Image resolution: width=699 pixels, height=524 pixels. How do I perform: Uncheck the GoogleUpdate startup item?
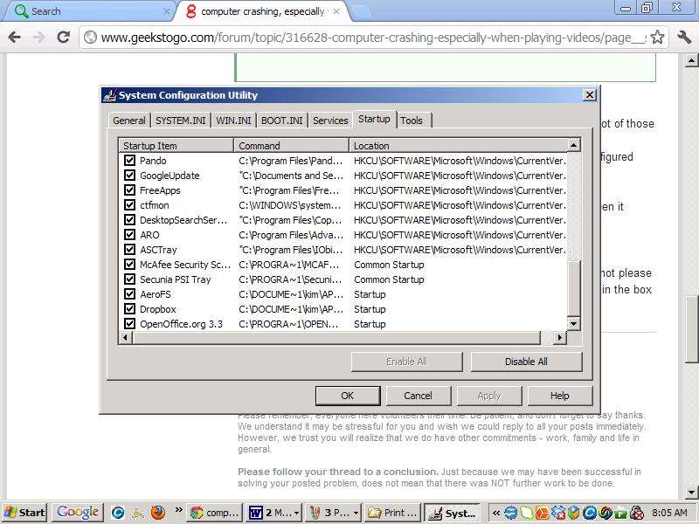tap(129, 176)
